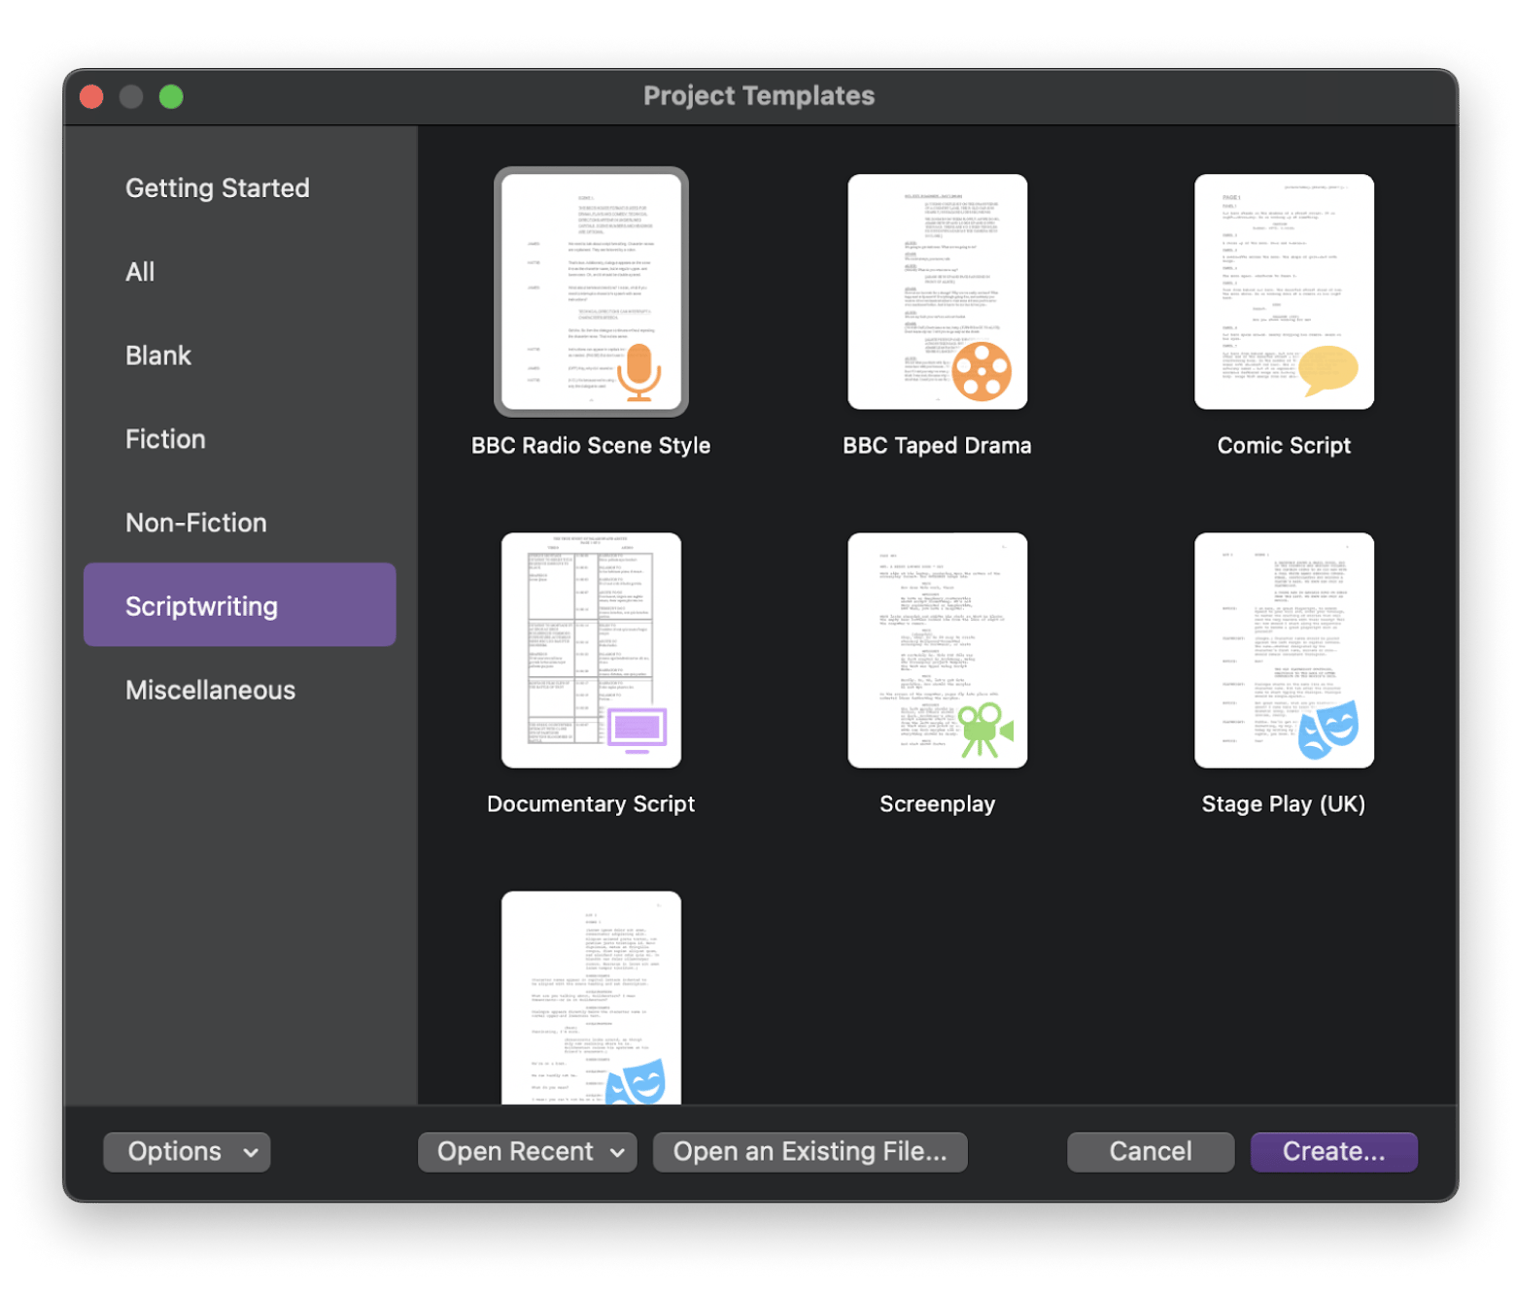This screenshot has height=1294, width=1516.
Task: Choose the Screenplay template with camera icon
Action: tap(937, 650)
